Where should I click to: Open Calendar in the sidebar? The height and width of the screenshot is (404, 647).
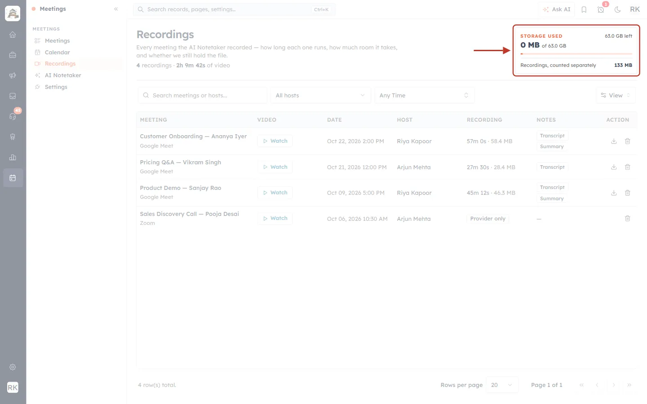pyautogui.click(x=58, y=53)
